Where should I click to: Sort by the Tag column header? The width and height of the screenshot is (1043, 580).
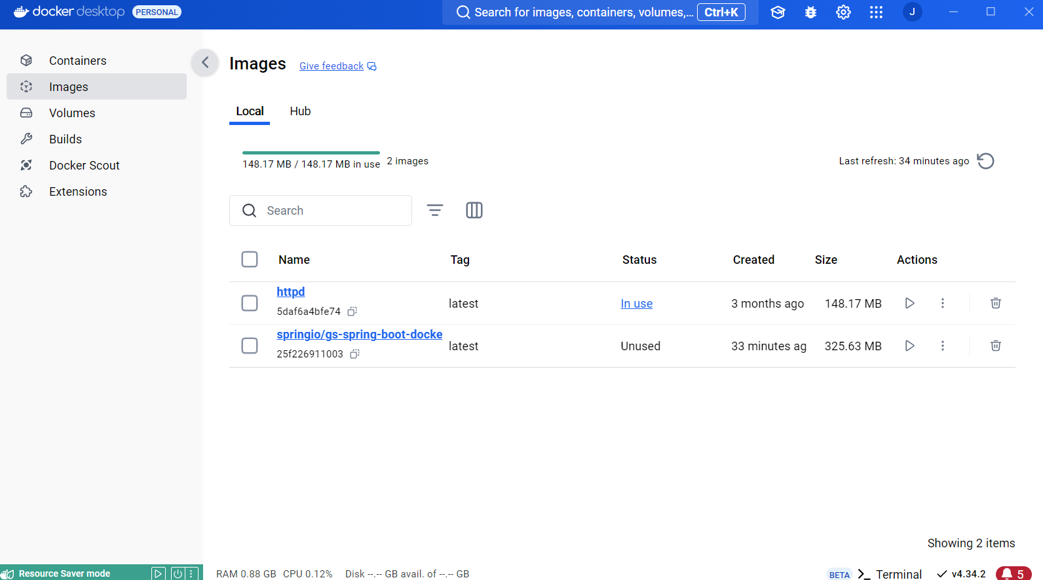coord(460,260)
